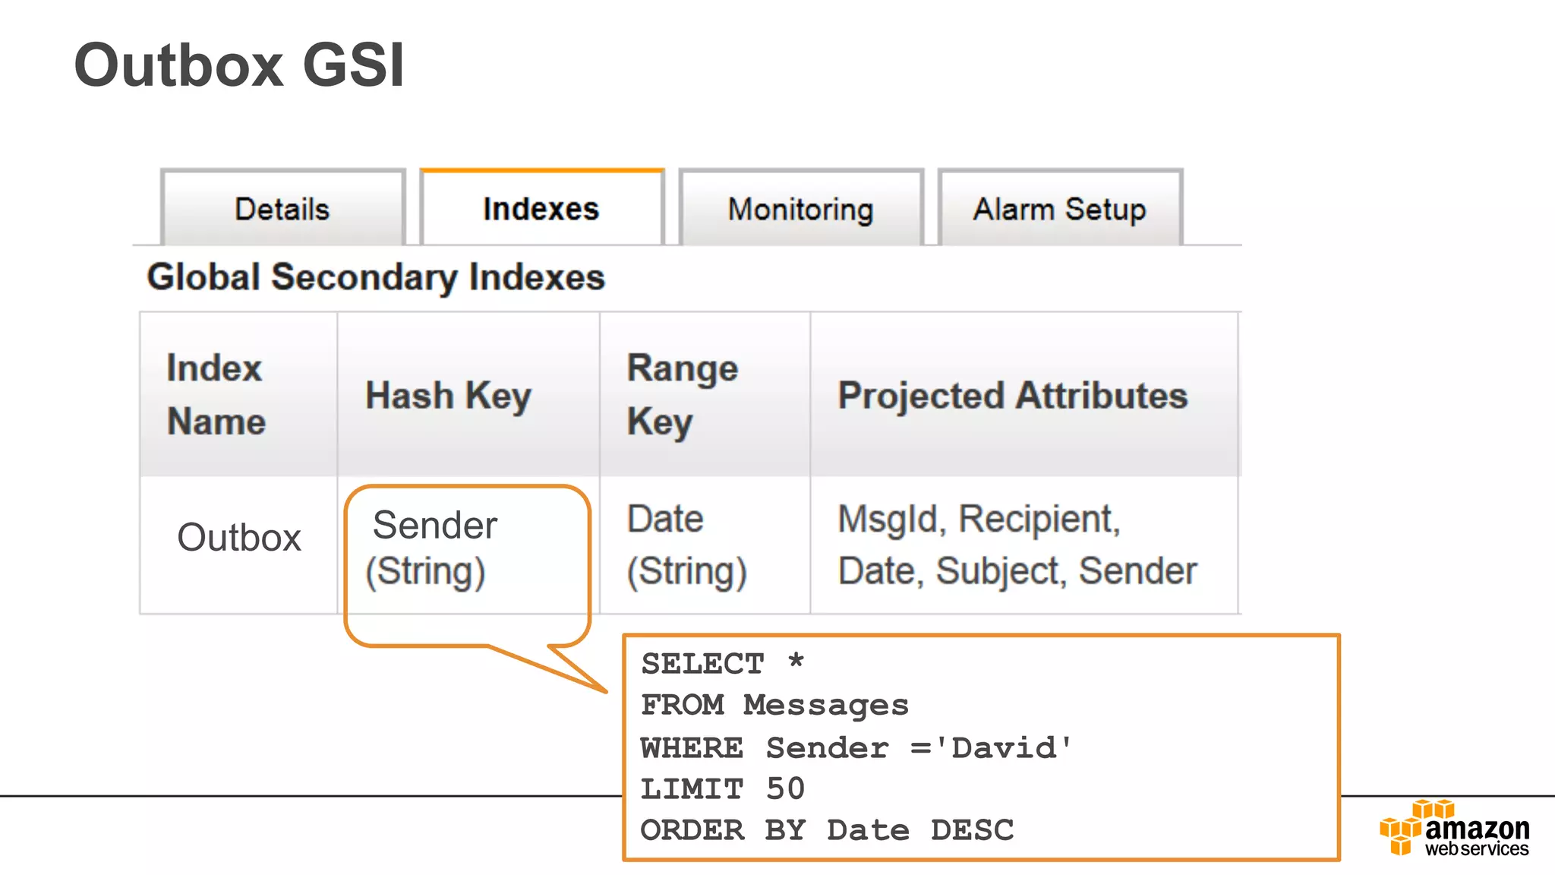Click the FROM Messages query line
The height and width of the screenshot is (875, 1555).
(774, 706)
